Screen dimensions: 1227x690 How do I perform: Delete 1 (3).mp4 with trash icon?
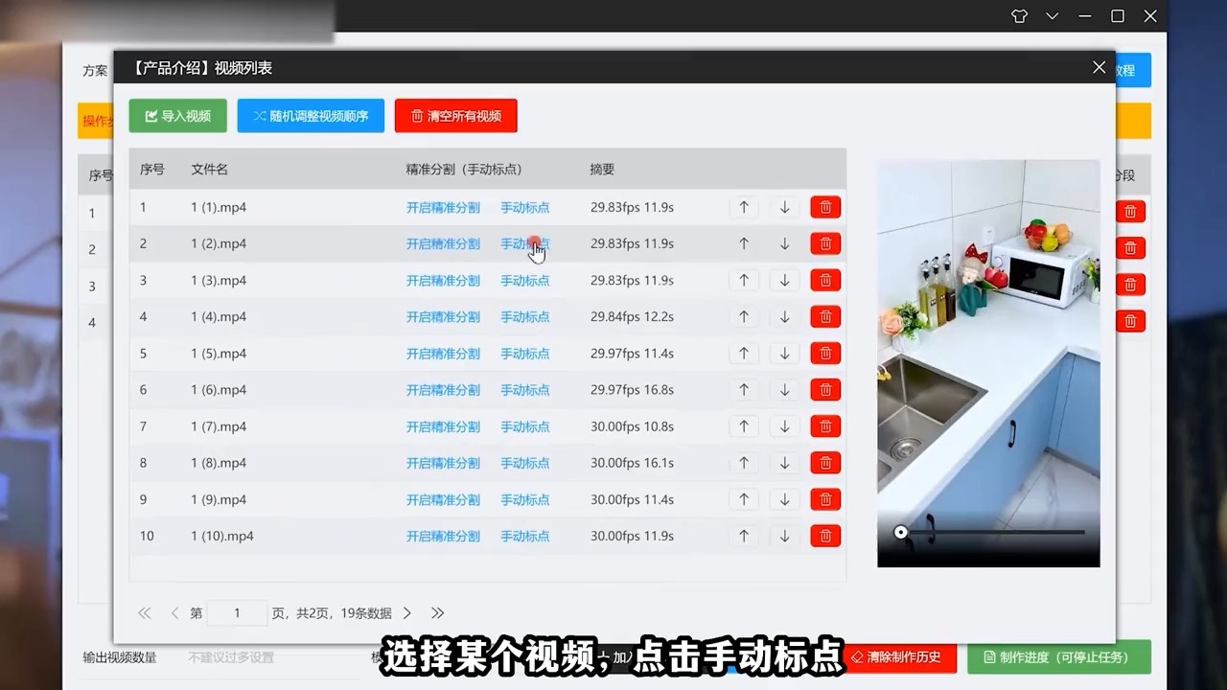click(825, 280)
